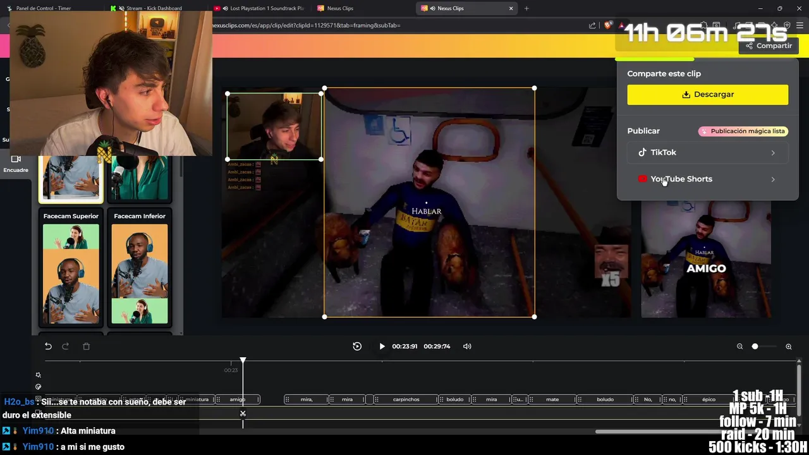This screenshot has height=455, width=809.
Task: Click the timeline playhead marker
Action: (x=243, y=360)
